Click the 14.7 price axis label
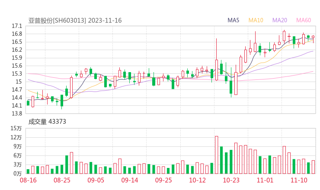The image size is (320, 190). tap(17, 90)
